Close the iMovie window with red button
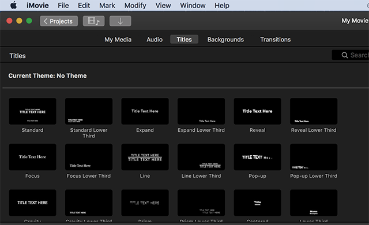Image resolution: width=369 pixels, height=225 pixels. click(x=9, y=21)
